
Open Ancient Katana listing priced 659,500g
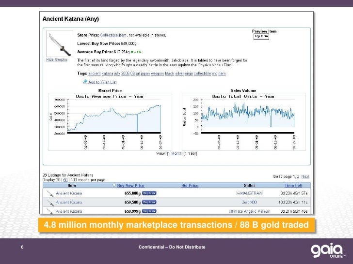tap(69, 202)
